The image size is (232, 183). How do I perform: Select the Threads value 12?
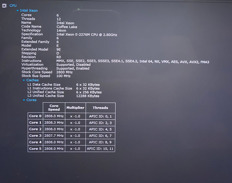(x=59, y=19)
